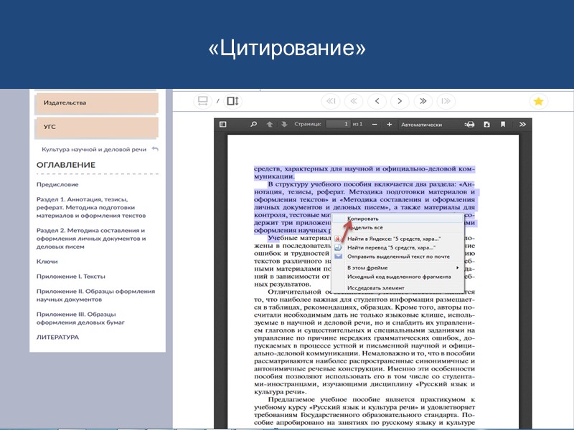Click the page number input field

click(338, 124)
